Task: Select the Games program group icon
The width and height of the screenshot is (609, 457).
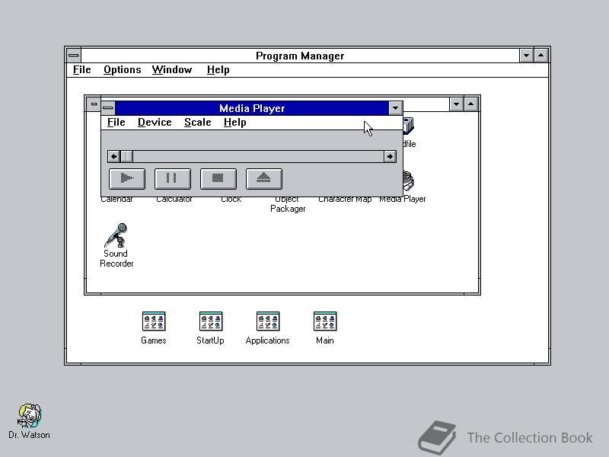Action: pos(154,328)
